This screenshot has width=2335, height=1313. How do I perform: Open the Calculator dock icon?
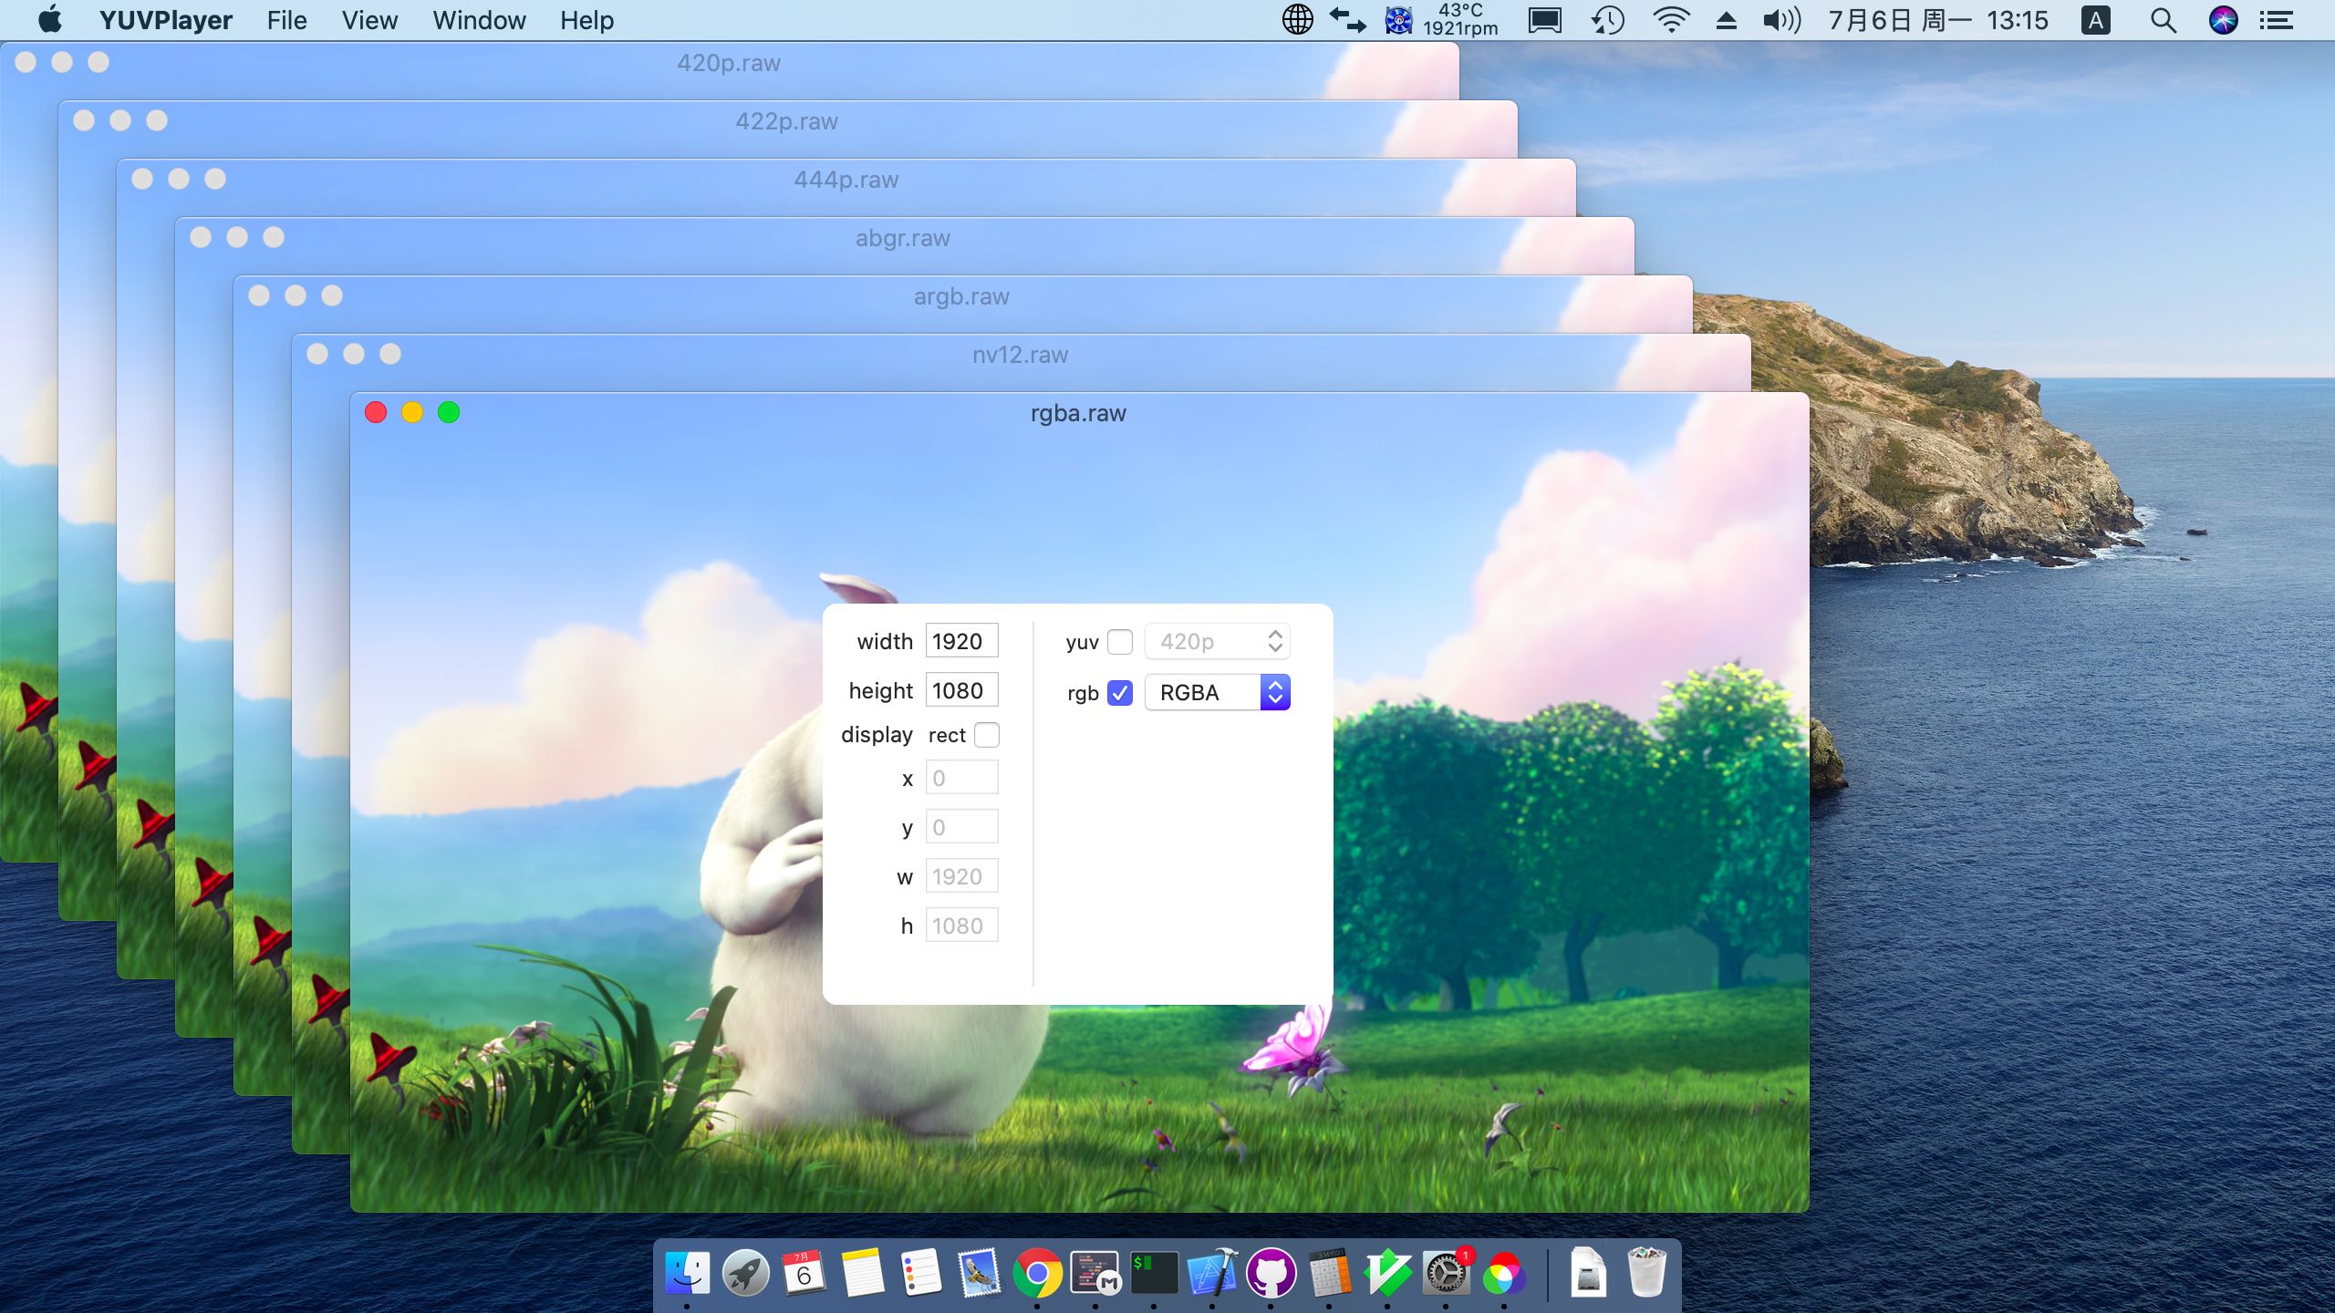pyautogui.click(x=1329, y=1273)
